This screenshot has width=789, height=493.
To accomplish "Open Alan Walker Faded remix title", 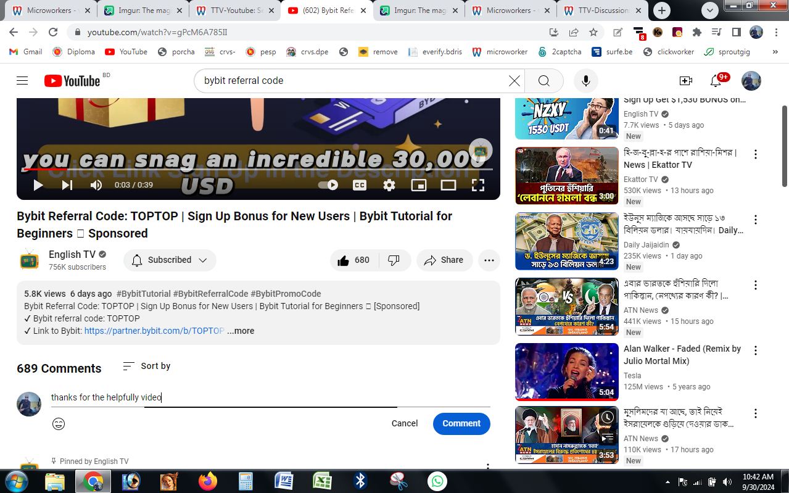I will [x=682, y=355].
